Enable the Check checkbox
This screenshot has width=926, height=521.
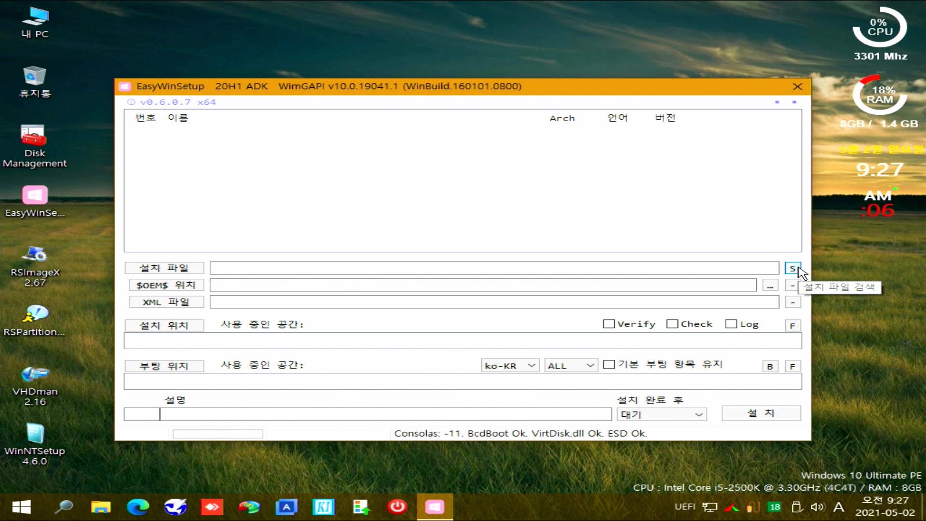click(672, 324)
